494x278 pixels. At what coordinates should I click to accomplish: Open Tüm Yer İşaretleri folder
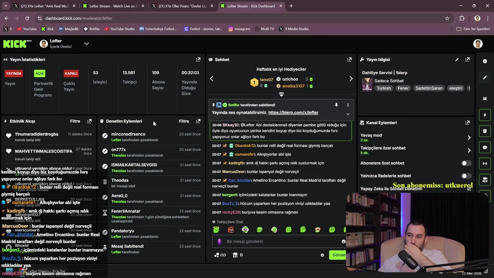tap(473, 29)
